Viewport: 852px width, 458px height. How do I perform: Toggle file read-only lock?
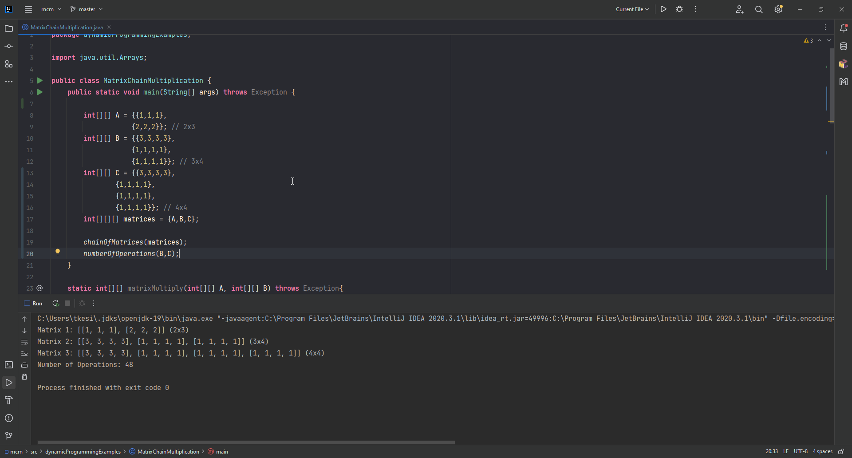click(841, 452)
